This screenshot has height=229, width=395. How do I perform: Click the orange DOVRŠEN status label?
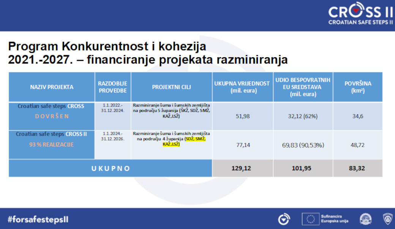point(52,116)
